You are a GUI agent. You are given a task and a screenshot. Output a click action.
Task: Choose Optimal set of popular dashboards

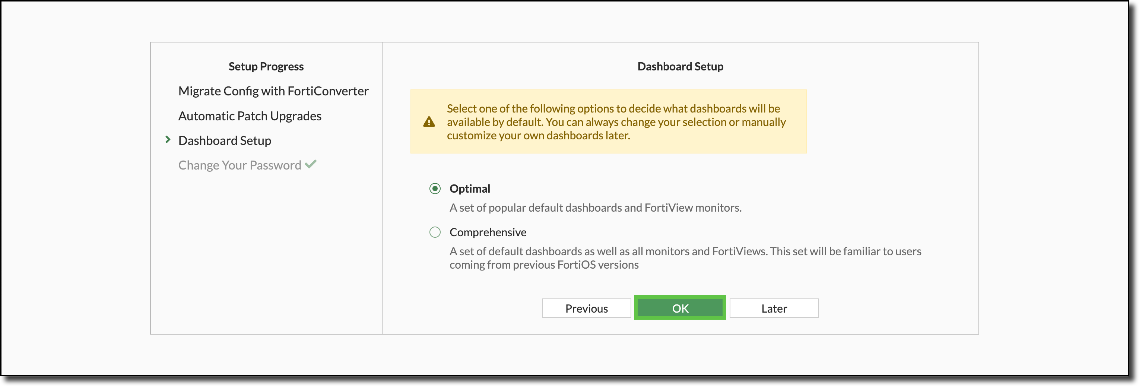(x=470, y=189)
